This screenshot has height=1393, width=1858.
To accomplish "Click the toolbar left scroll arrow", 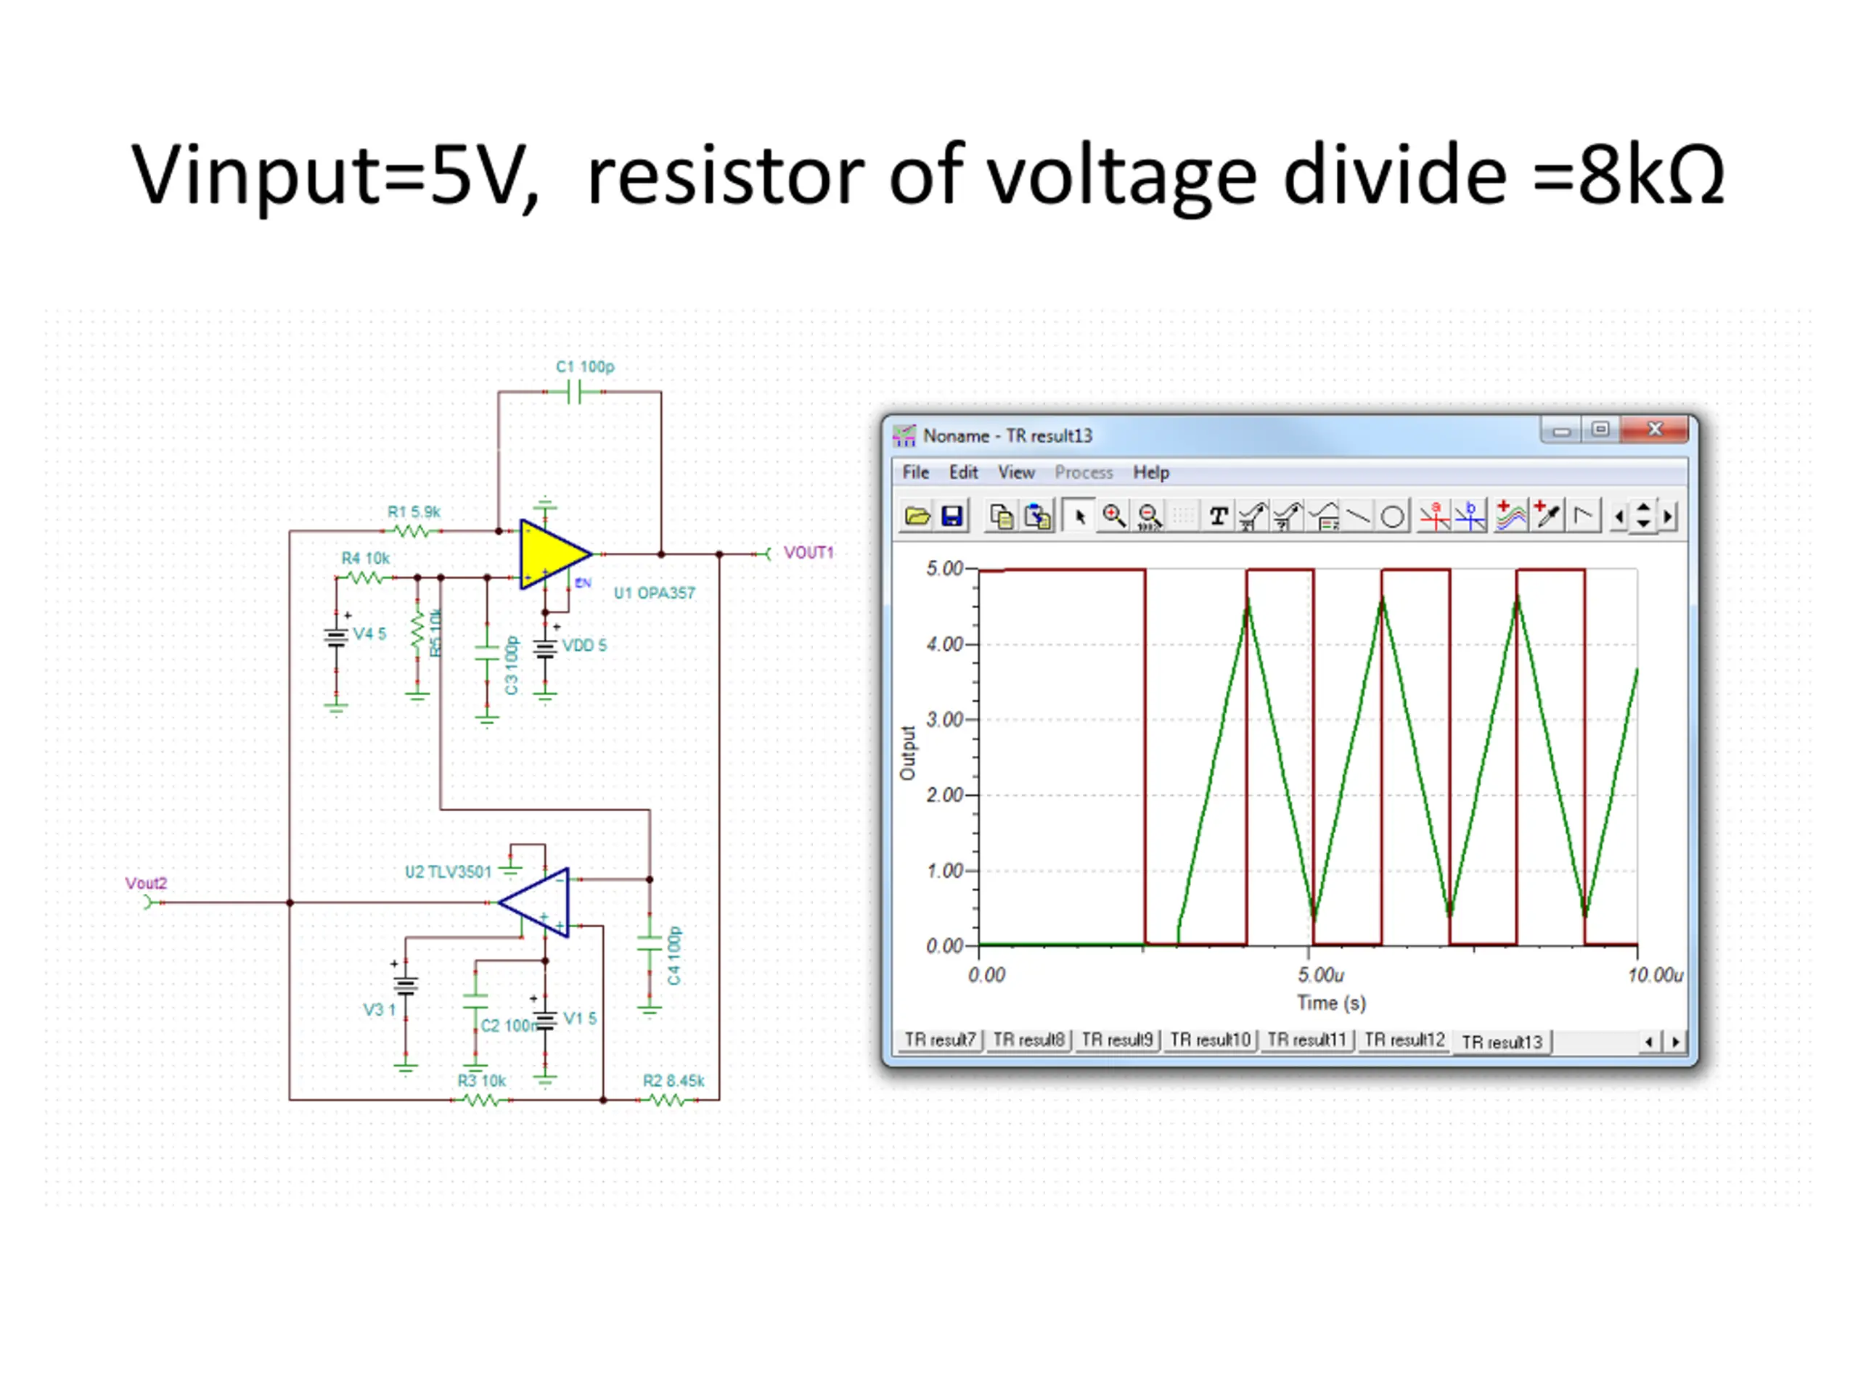I will (1618, 517).
